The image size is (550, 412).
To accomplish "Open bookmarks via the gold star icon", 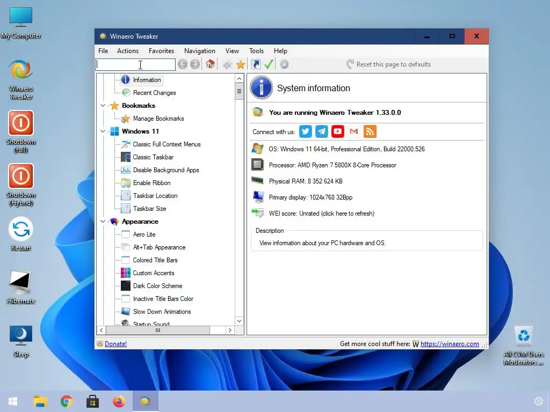I will click(241, 64).
